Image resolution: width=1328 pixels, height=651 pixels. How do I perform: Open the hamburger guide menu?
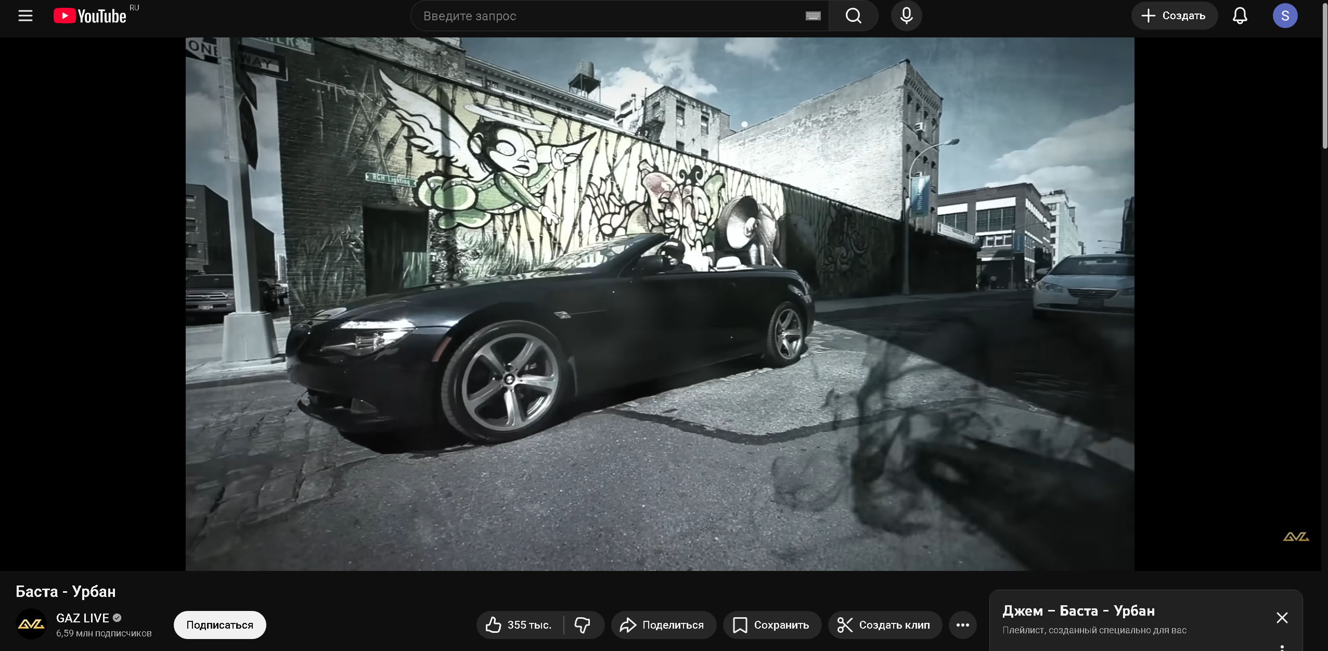click(25, 16)
